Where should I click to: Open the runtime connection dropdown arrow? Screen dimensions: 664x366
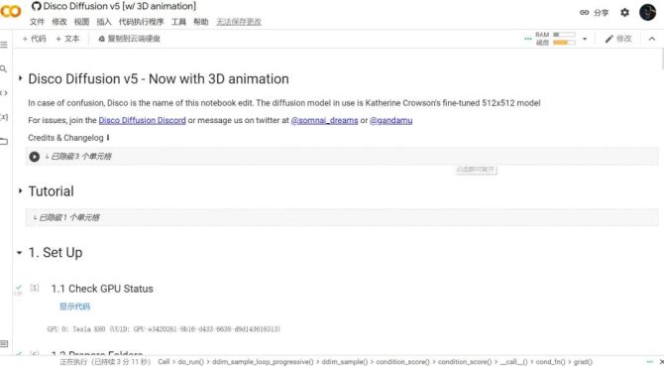pos(585,39)
